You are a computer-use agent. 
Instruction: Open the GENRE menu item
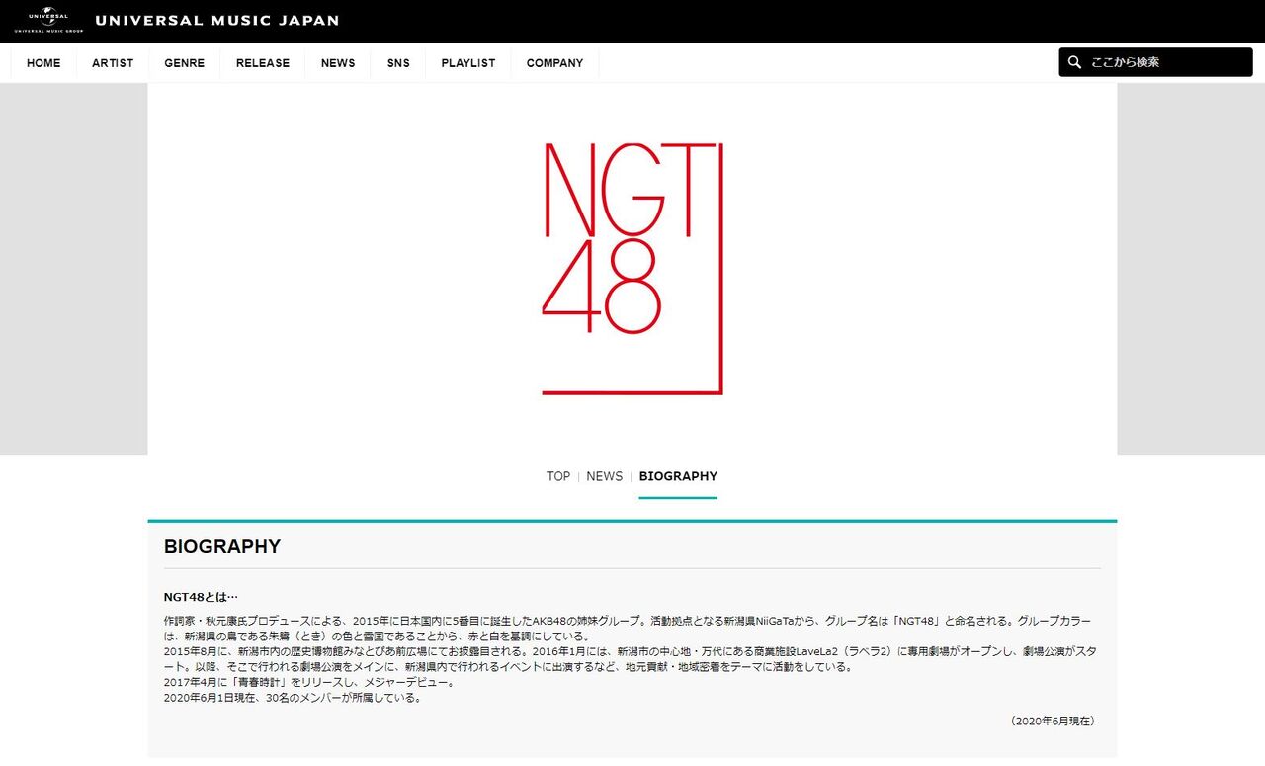[185, 63]
